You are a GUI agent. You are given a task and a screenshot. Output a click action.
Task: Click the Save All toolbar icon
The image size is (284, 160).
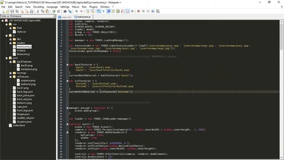pos(17,11)
